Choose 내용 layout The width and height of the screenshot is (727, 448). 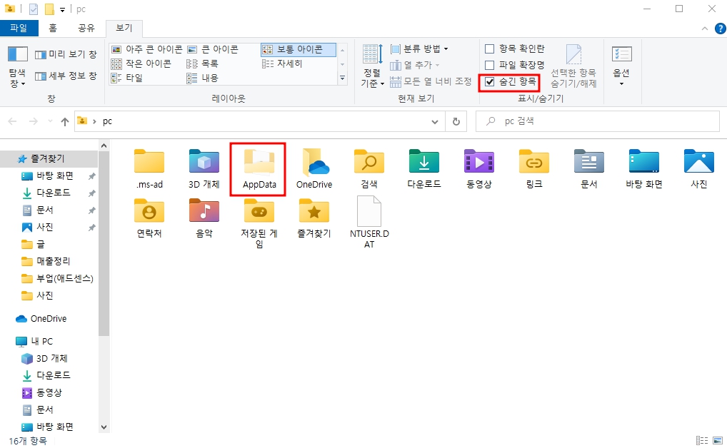tap(202, 78)
